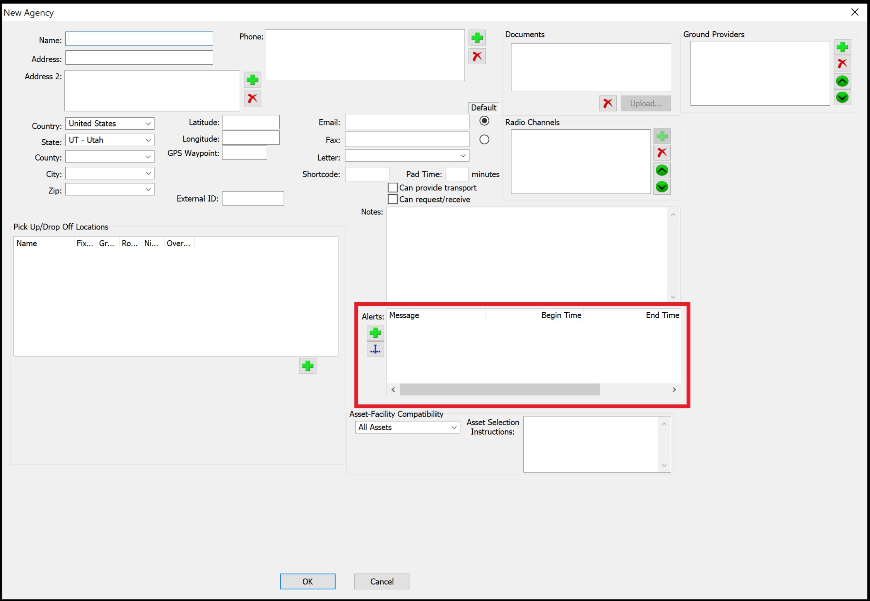
Task: Add a Pick Up/Drop Off location
Action: pyautogui.click(x=308, y=366)
